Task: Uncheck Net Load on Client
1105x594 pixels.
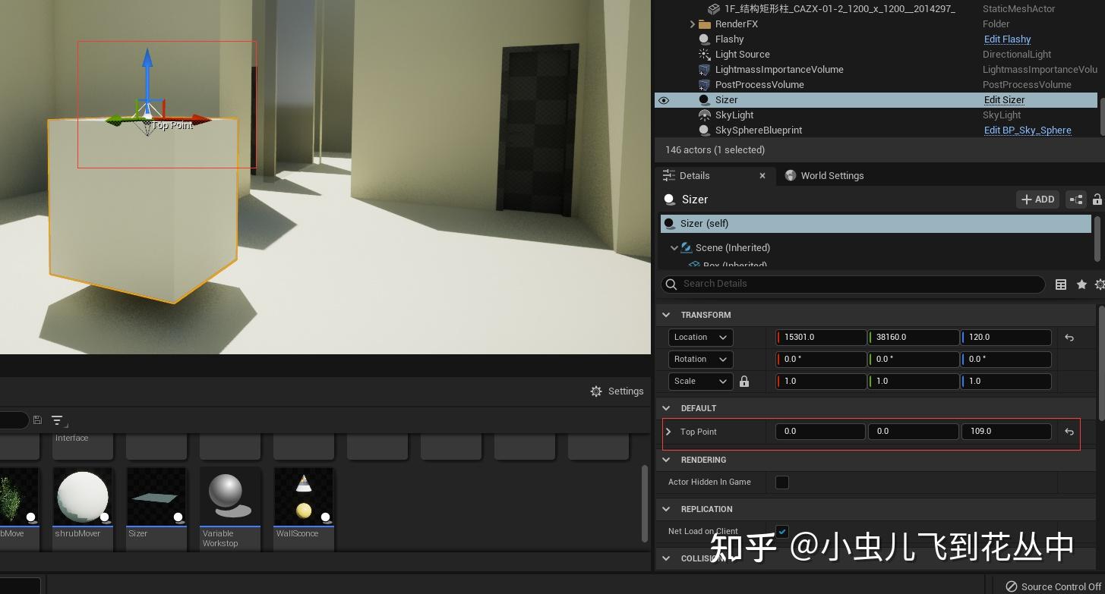Action: coord(782,531)
